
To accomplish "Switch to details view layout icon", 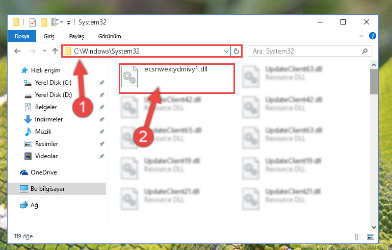I will (359, 237).
